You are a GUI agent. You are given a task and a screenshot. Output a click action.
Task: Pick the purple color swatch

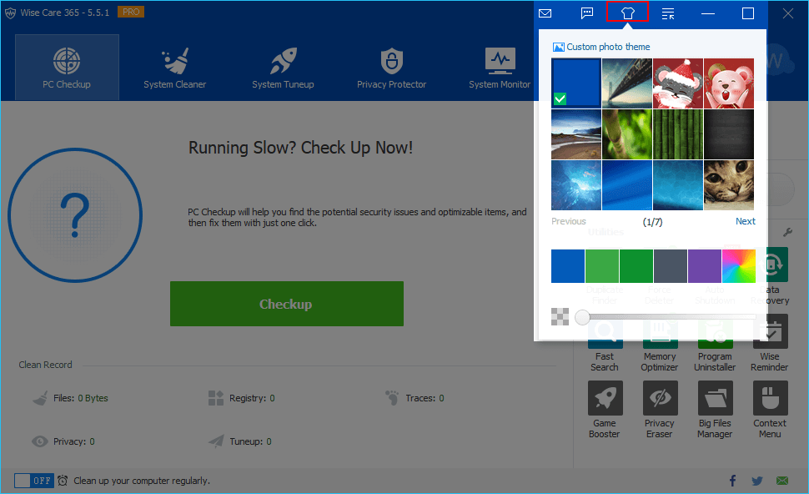(x=705, y=266)
